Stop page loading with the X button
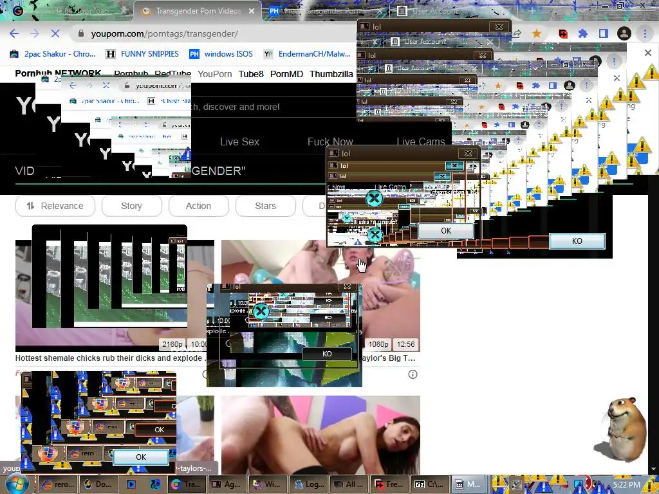659x494 pixels. coord(55,33)
